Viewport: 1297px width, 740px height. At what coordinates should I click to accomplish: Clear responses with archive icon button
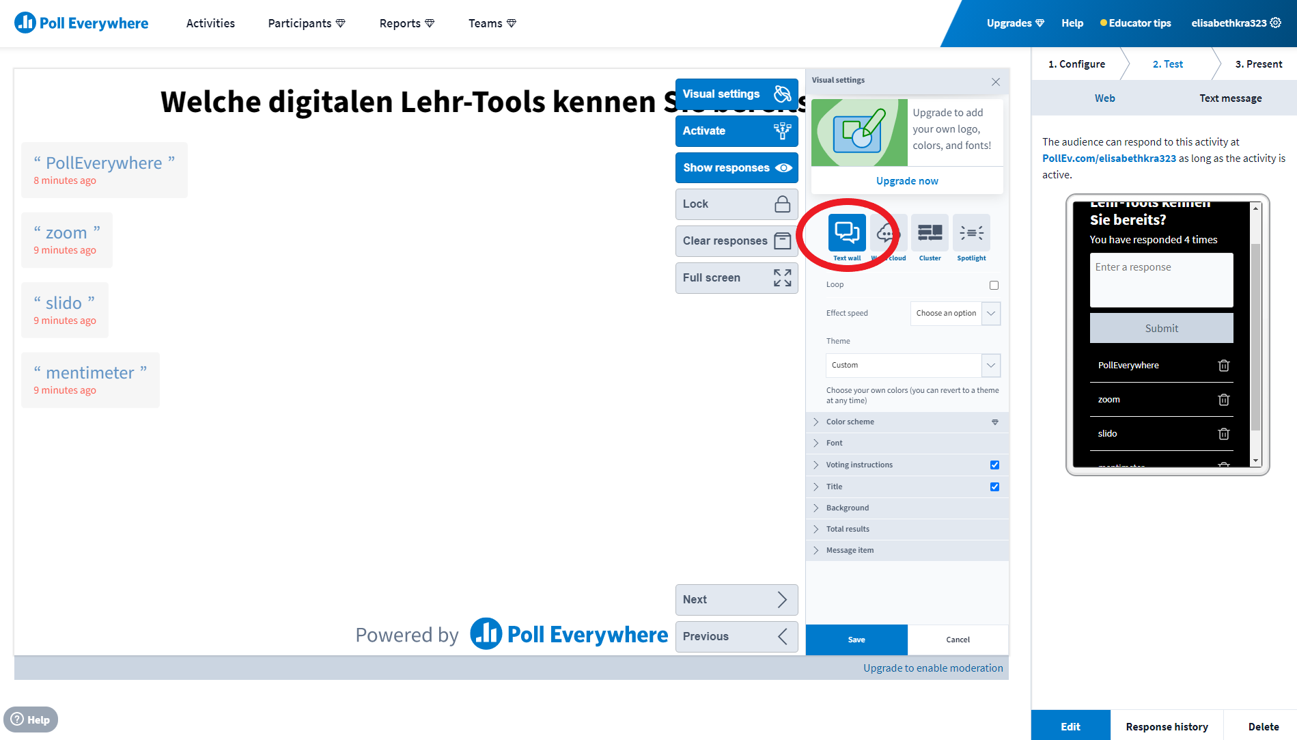coord(736,241)
